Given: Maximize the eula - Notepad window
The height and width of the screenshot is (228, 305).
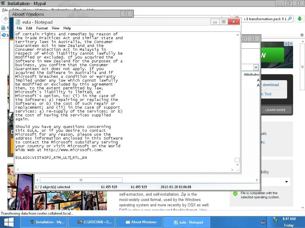Looking at the screenshot, I should 224,22.
